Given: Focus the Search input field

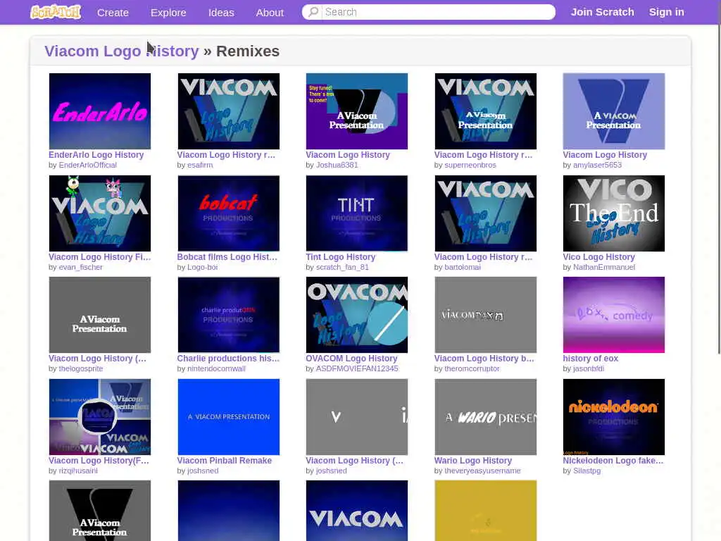Looking at the screenshot, I should click(x=429, y=12).
